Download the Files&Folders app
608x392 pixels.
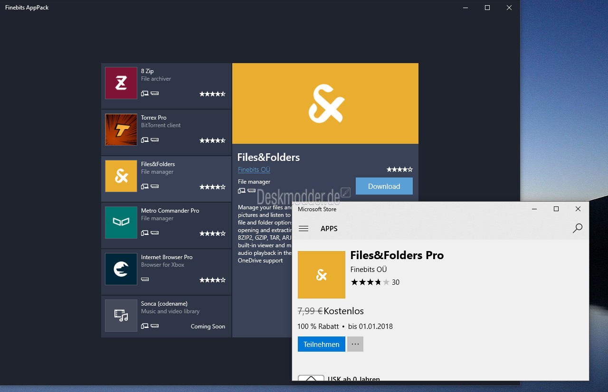[x=384, y=186]
